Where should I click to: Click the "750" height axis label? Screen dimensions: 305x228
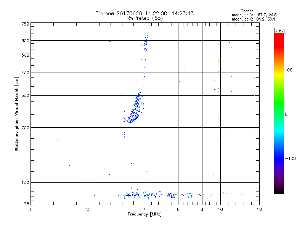(25, 24)
